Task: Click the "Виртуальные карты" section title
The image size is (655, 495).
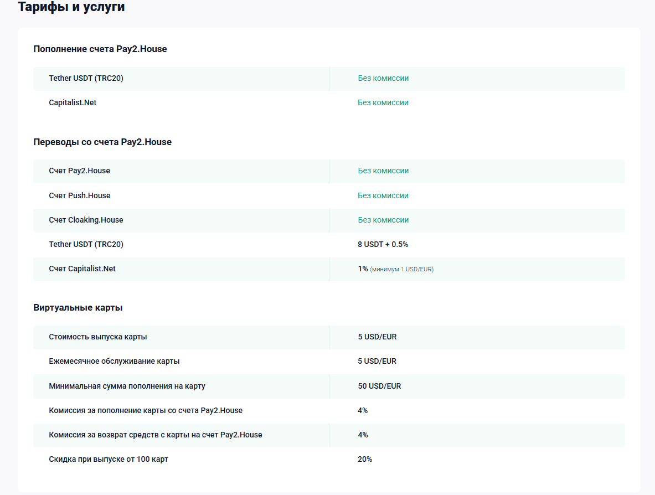Action: coord(78,307)
